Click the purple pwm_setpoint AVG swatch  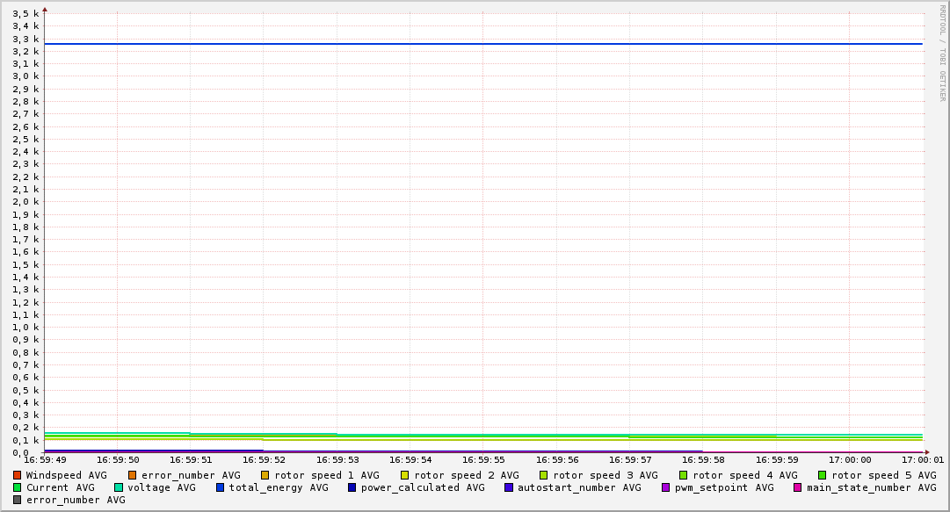pos(665,487)
